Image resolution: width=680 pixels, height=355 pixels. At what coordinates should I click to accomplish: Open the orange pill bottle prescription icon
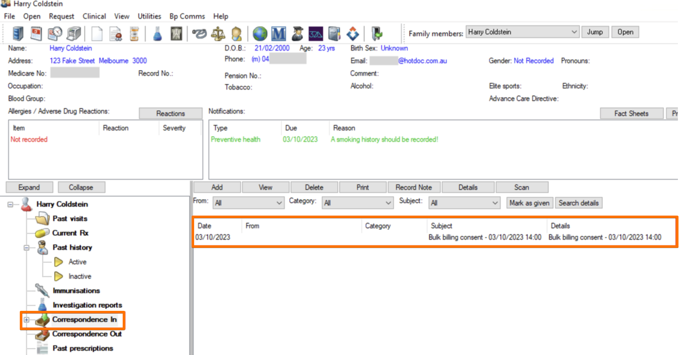134,34
